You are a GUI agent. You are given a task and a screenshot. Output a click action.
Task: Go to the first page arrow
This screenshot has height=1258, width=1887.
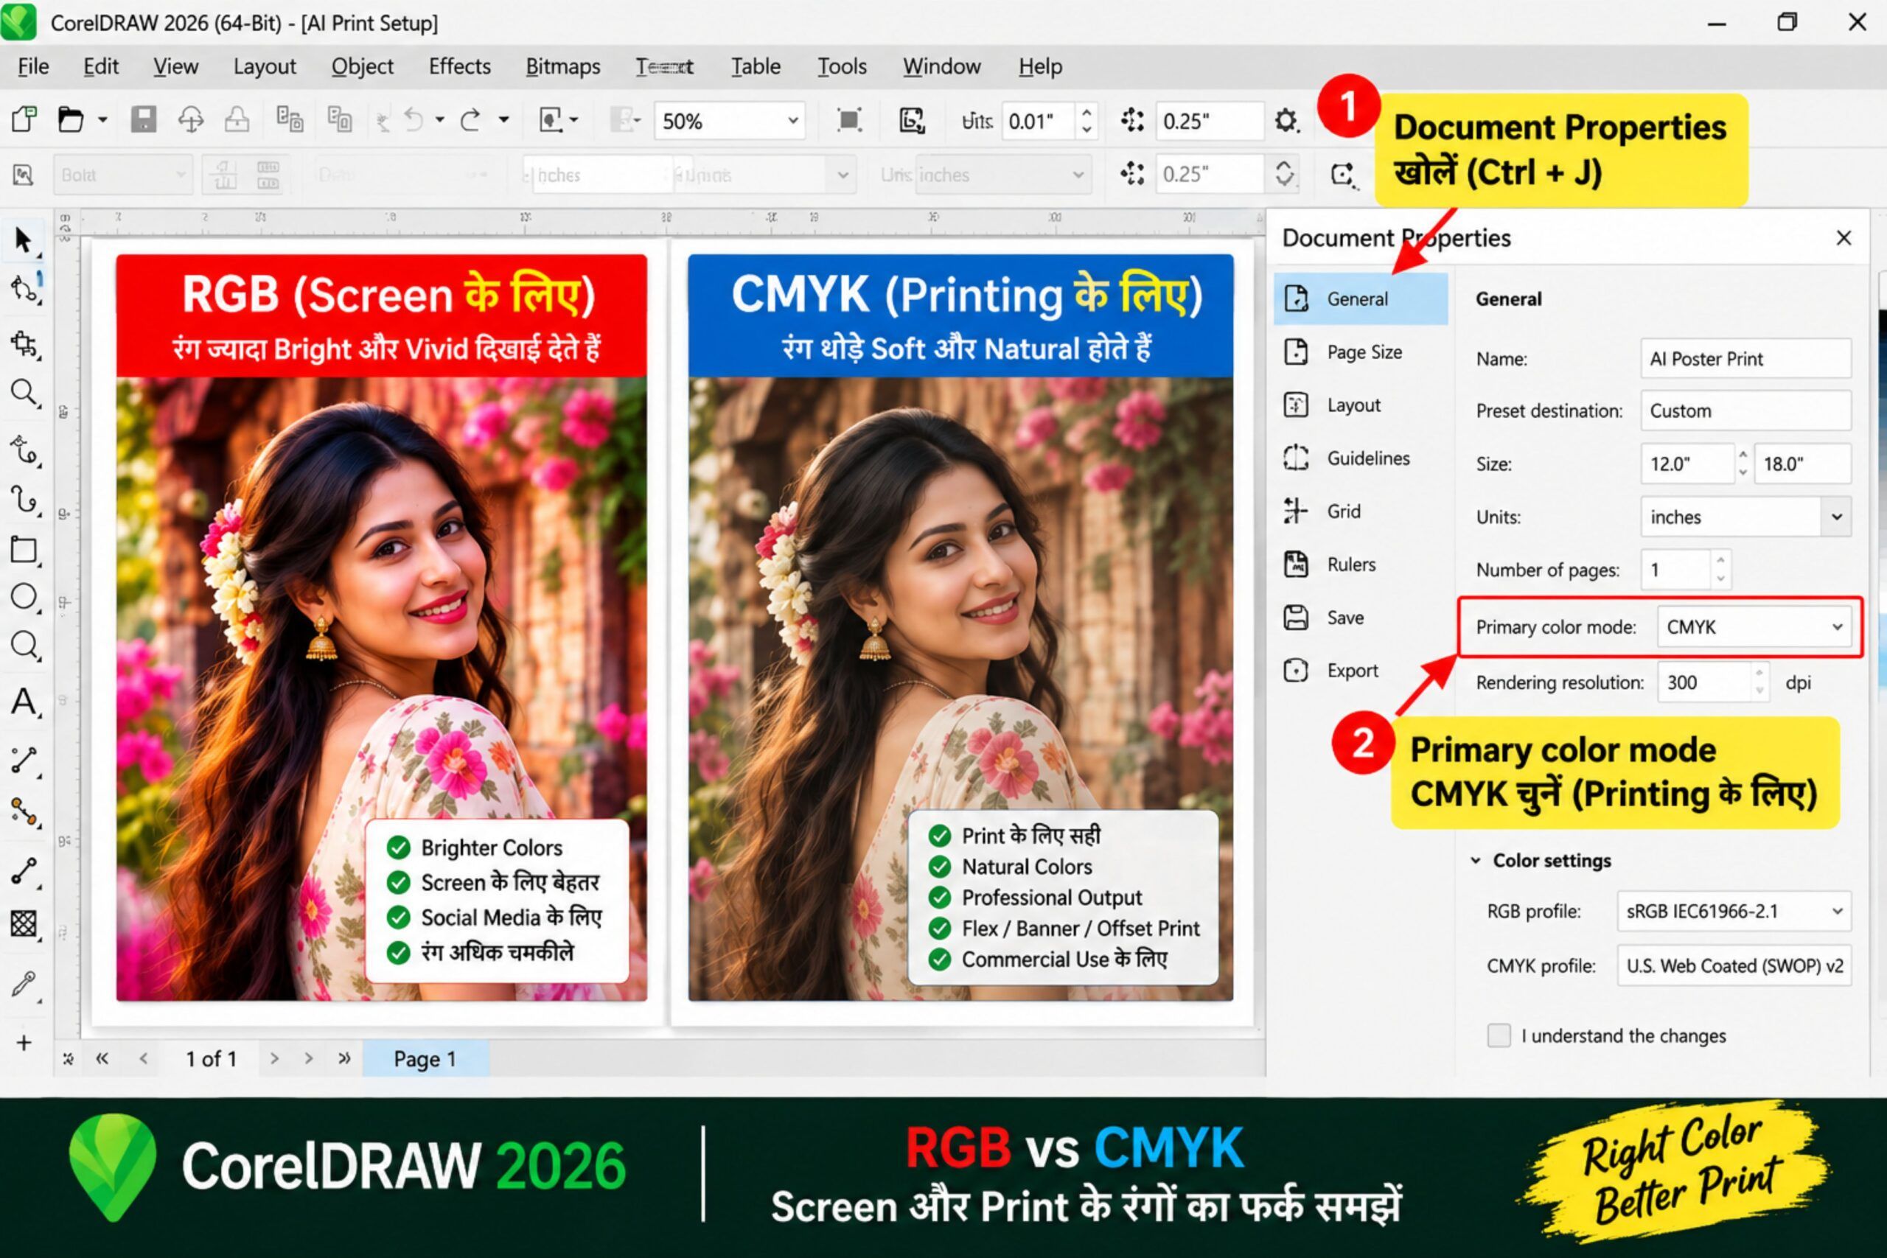coord(102,1058)
